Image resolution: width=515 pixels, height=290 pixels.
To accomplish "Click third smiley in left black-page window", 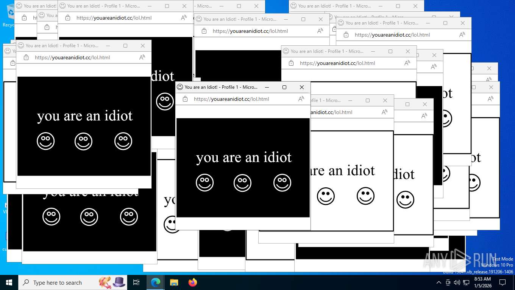I will click(123, 141).
